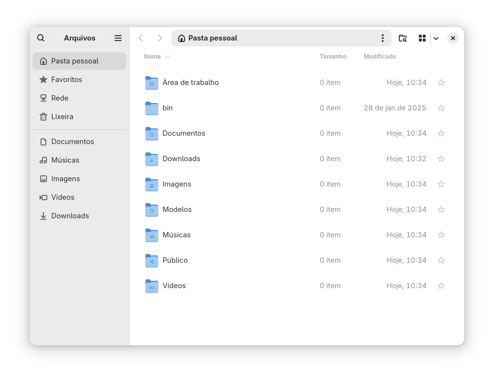The image size is (494, 378).
Task: Select Rede in the sidebar
Action: (x=61, y=98)
